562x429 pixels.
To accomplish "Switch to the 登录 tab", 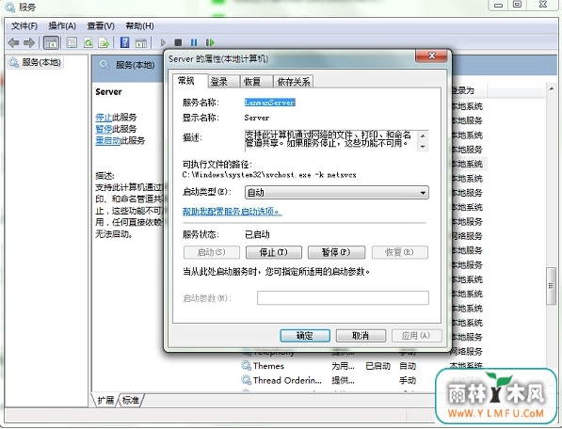I will (x=224, y=82).
